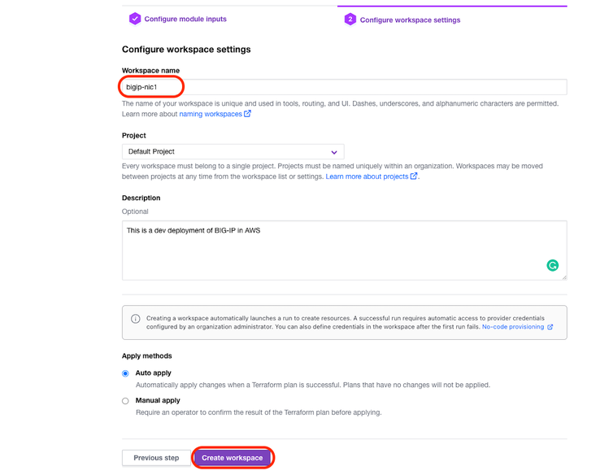Click the Previous step button
The width and height of the screenshot is (609, 475).
156,458
